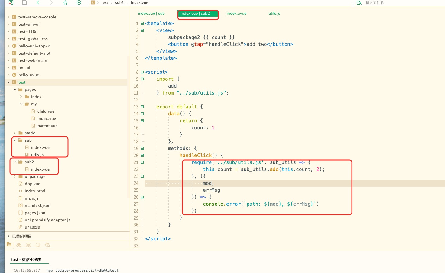
Task: Switch to the index.vue | sub tab
Action: pyautogui.click(x=151, y=14)
